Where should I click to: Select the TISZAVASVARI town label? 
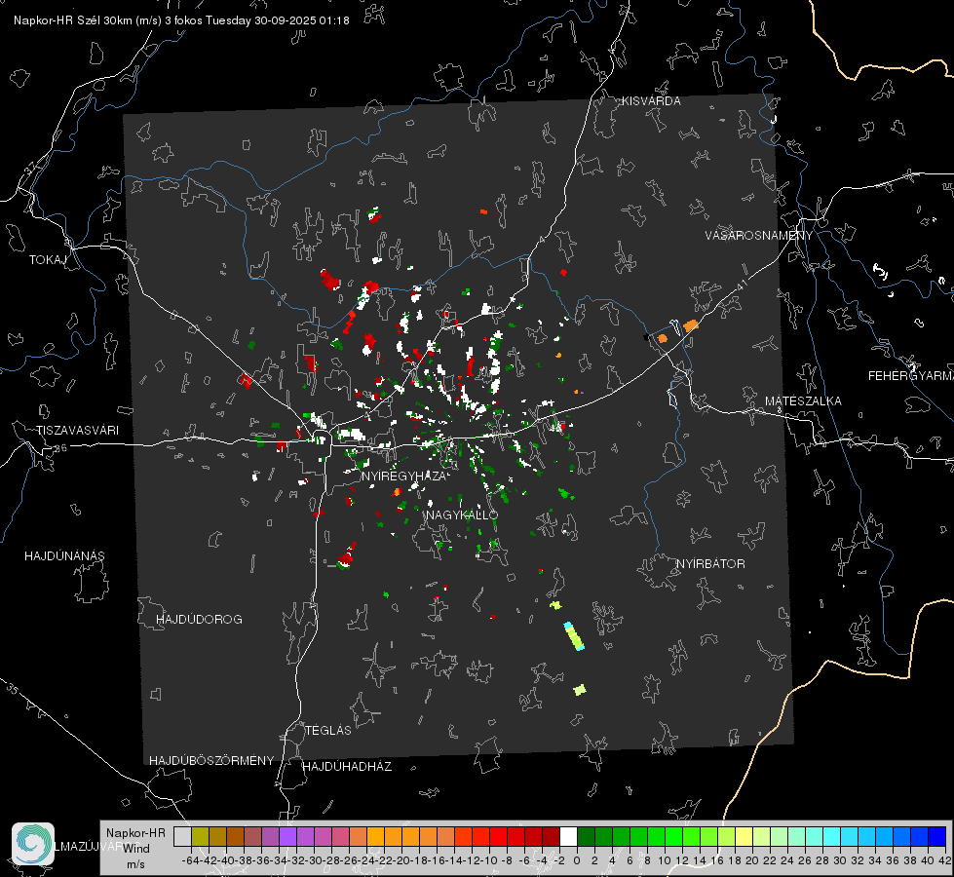77,430
